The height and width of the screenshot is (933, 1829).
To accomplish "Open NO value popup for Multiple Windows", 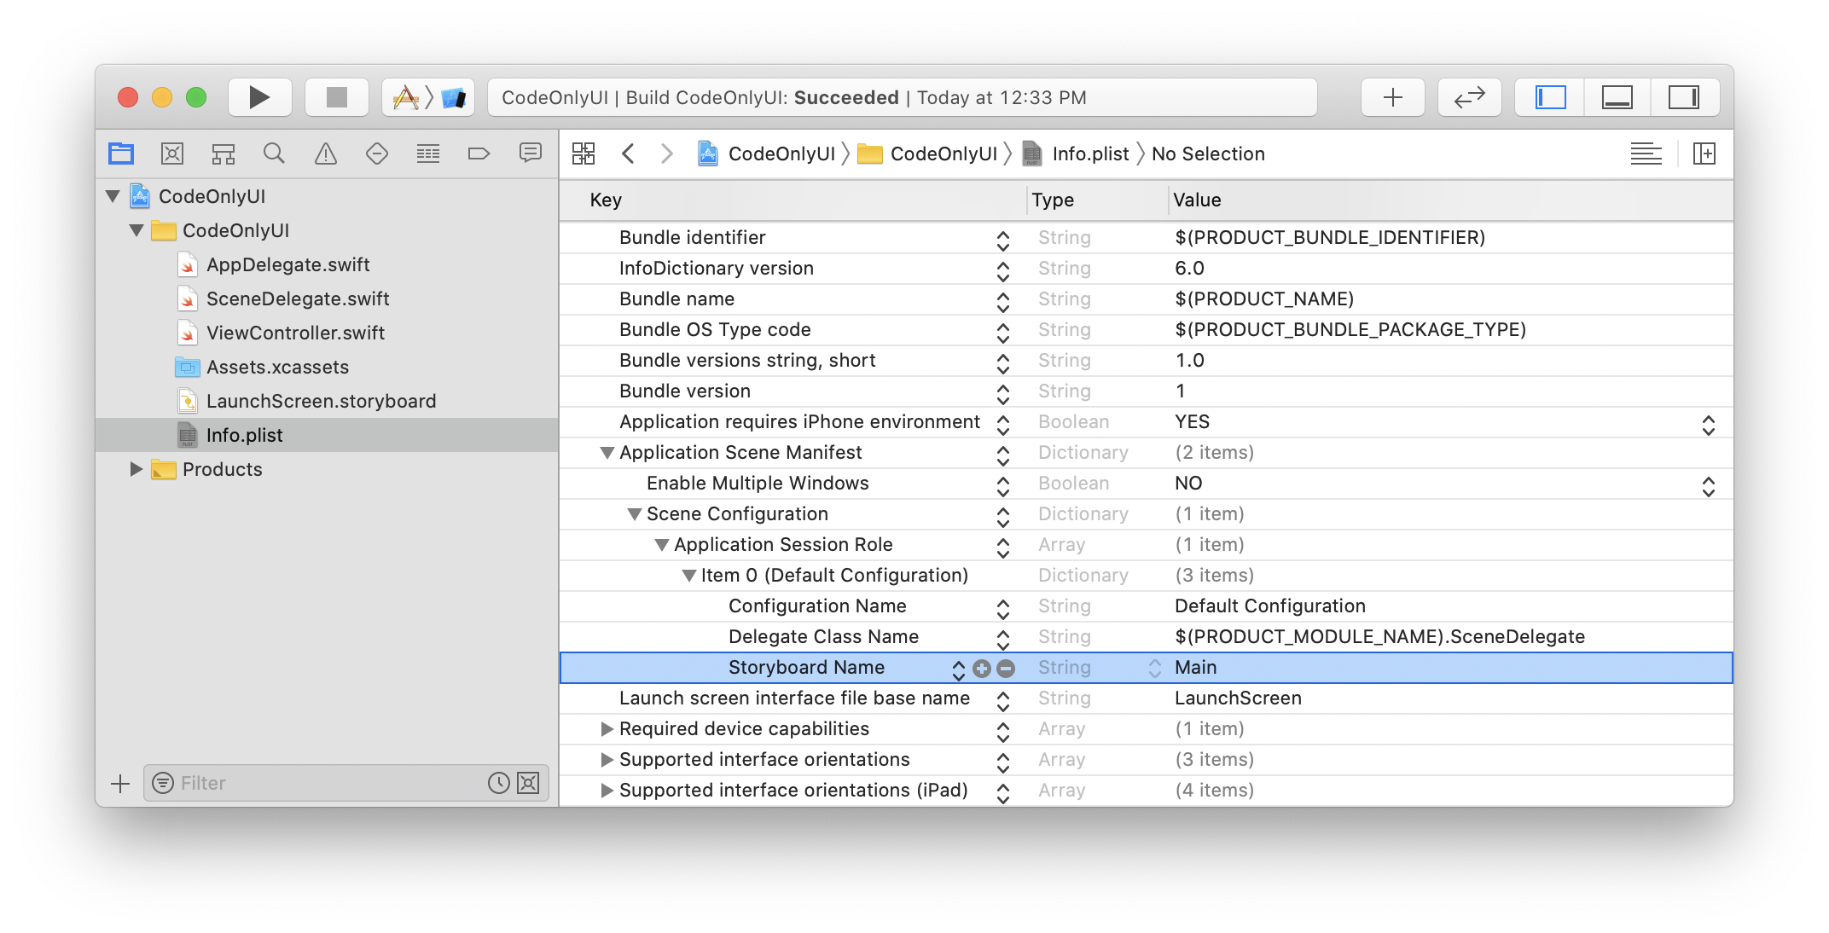I will (x=1709, y=485).
